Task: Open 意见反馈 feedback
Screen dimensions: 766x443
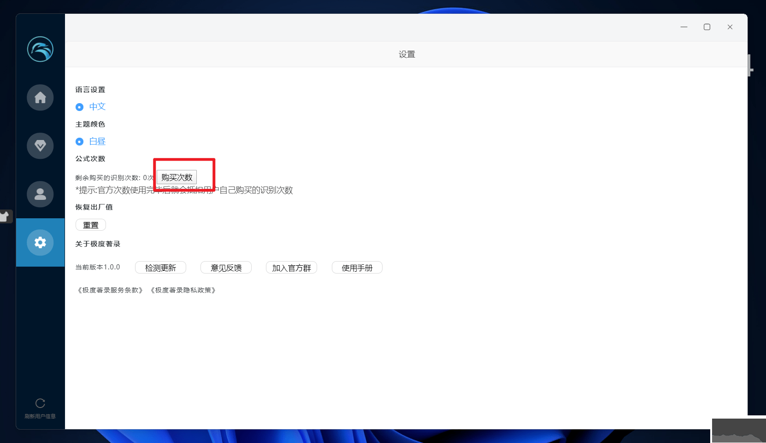Action: point(226,268)
